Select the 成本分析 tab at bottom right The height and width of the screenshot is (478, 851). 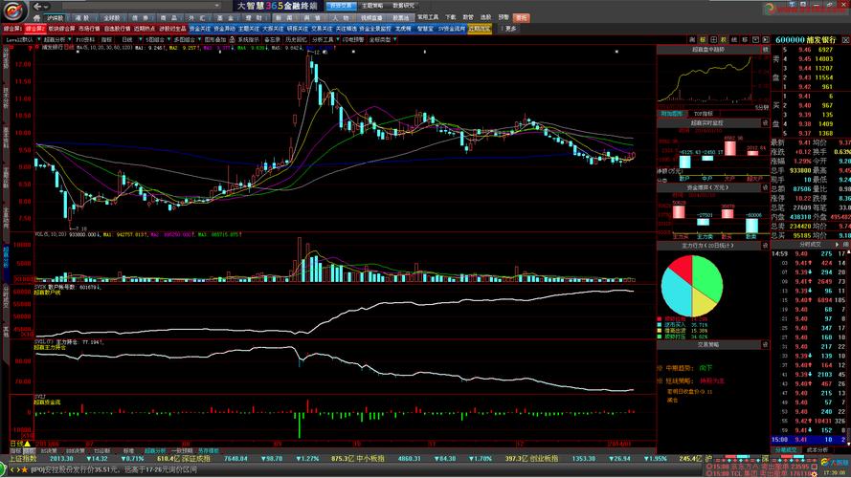pos(817,450)
